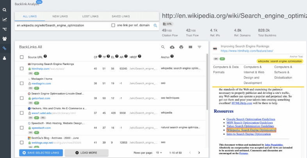Click help icon next to TF column
This screenshot has height=158, width=307.
(x=108, y=56)
